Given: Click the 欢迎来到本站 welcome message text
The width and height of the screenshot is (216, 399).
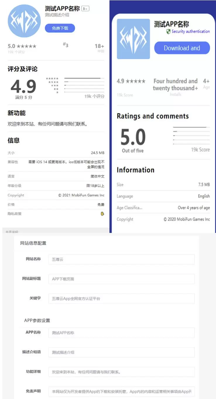Looking at the screenshot, I should click(x=47, y=124).
